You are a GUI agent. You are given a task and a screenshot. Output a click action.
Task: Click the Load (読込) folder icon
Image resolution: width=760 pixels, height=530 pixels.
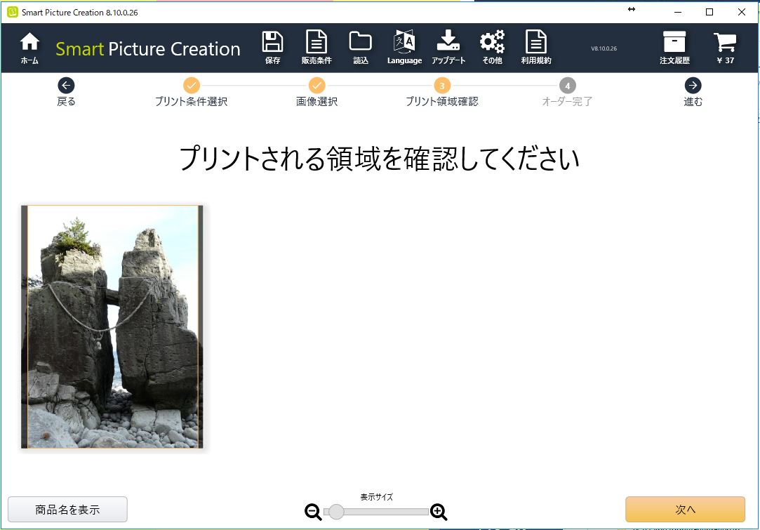[360, 44]
